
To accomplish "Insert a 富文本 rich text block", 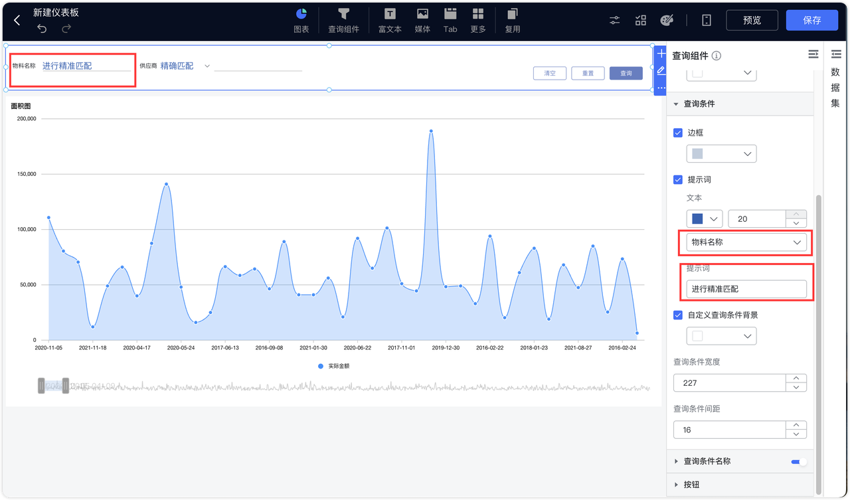I will pos(390,21).
